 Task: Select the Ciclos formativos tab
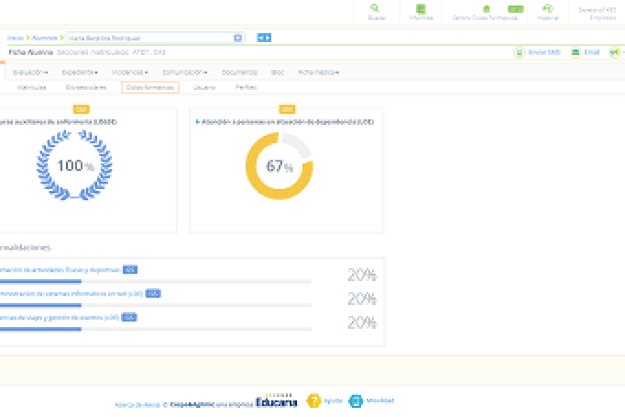(150, 88)
